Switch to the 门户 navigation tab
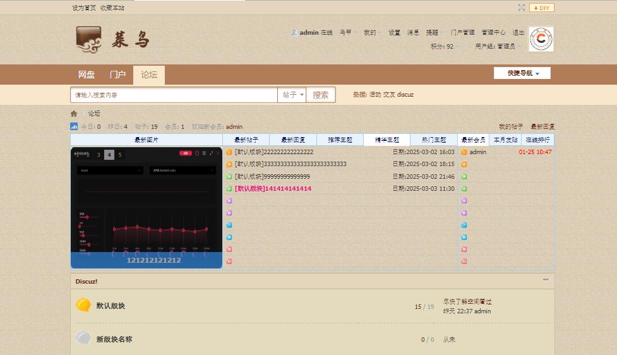617x355 pixels. (x=117, y=75)
